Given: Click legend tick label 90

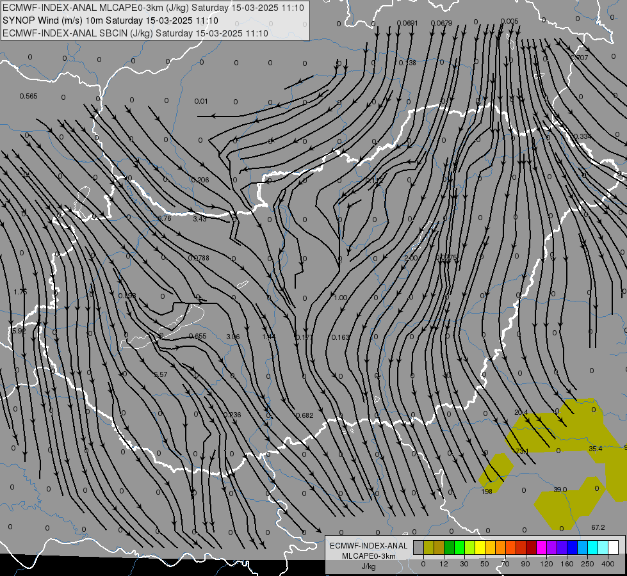Looking at the screenshot, I should [x=525, y=564].
